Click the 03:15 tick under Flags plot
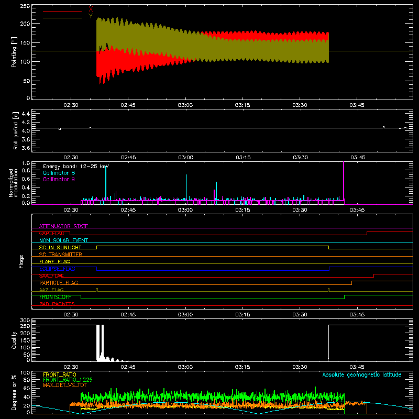 [x=242, y=315]
